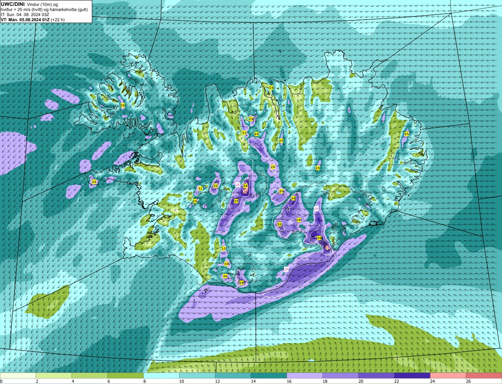The image size is (502, 384).
Task: Click the yellow gust label reading 34
Action: pyautogui.click(x=293, y=198)
